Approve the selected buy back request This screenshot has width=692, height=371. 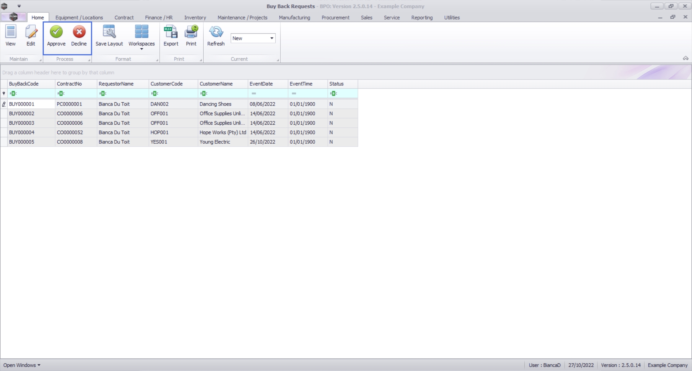tap(56, 36)
